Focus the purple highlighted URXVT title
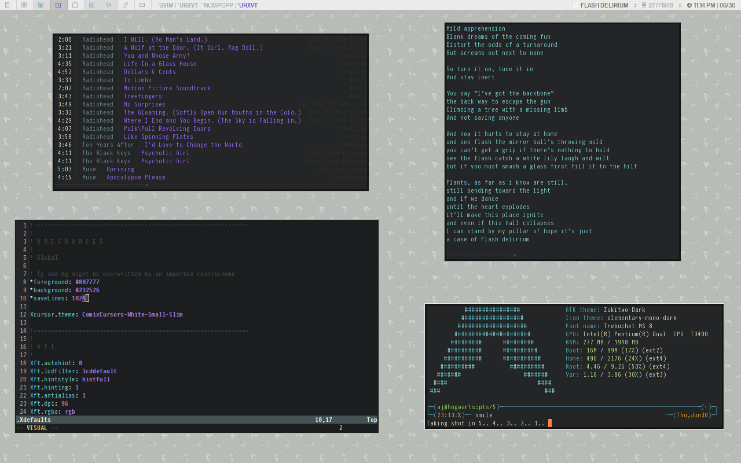Viewport: 741px width, 463px height. click(247, 5)
